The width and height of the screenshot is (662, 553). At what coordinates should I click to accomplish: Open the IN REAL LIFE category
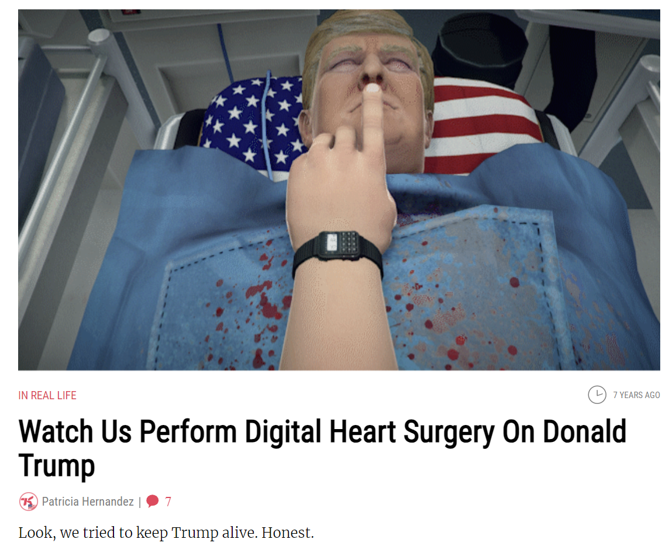[47, 396]
